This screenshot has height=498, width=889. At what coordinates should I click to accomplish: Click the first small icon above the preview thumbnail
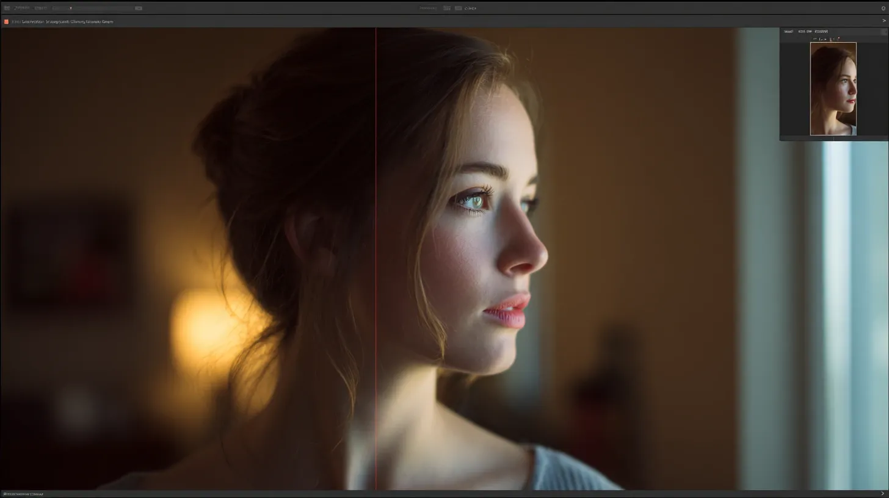pos(815,38)
